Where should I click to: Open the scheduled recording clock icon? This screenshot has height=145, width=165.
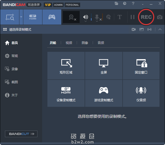125,4
